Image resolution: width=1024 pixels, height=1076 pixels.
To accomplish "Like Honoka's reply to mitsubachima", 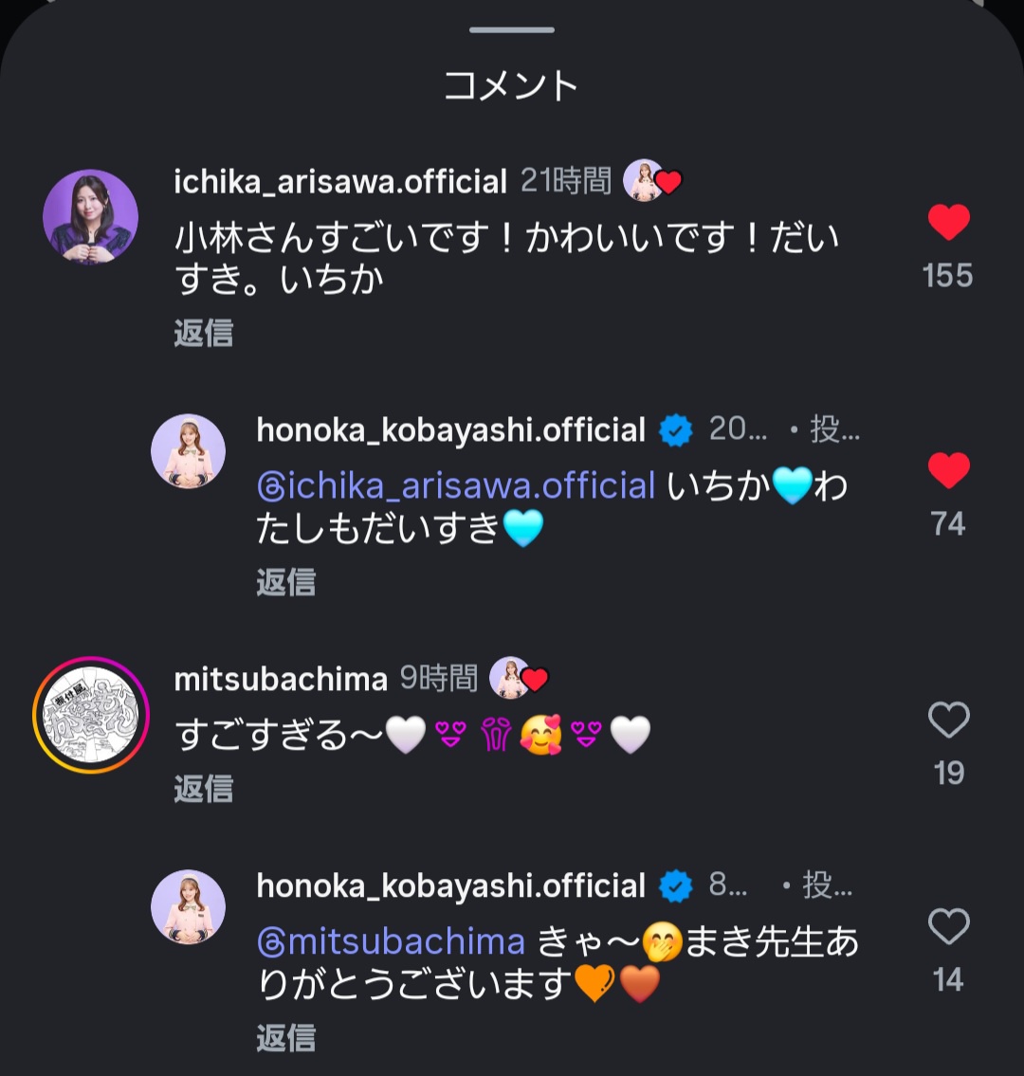I will 948,927.
